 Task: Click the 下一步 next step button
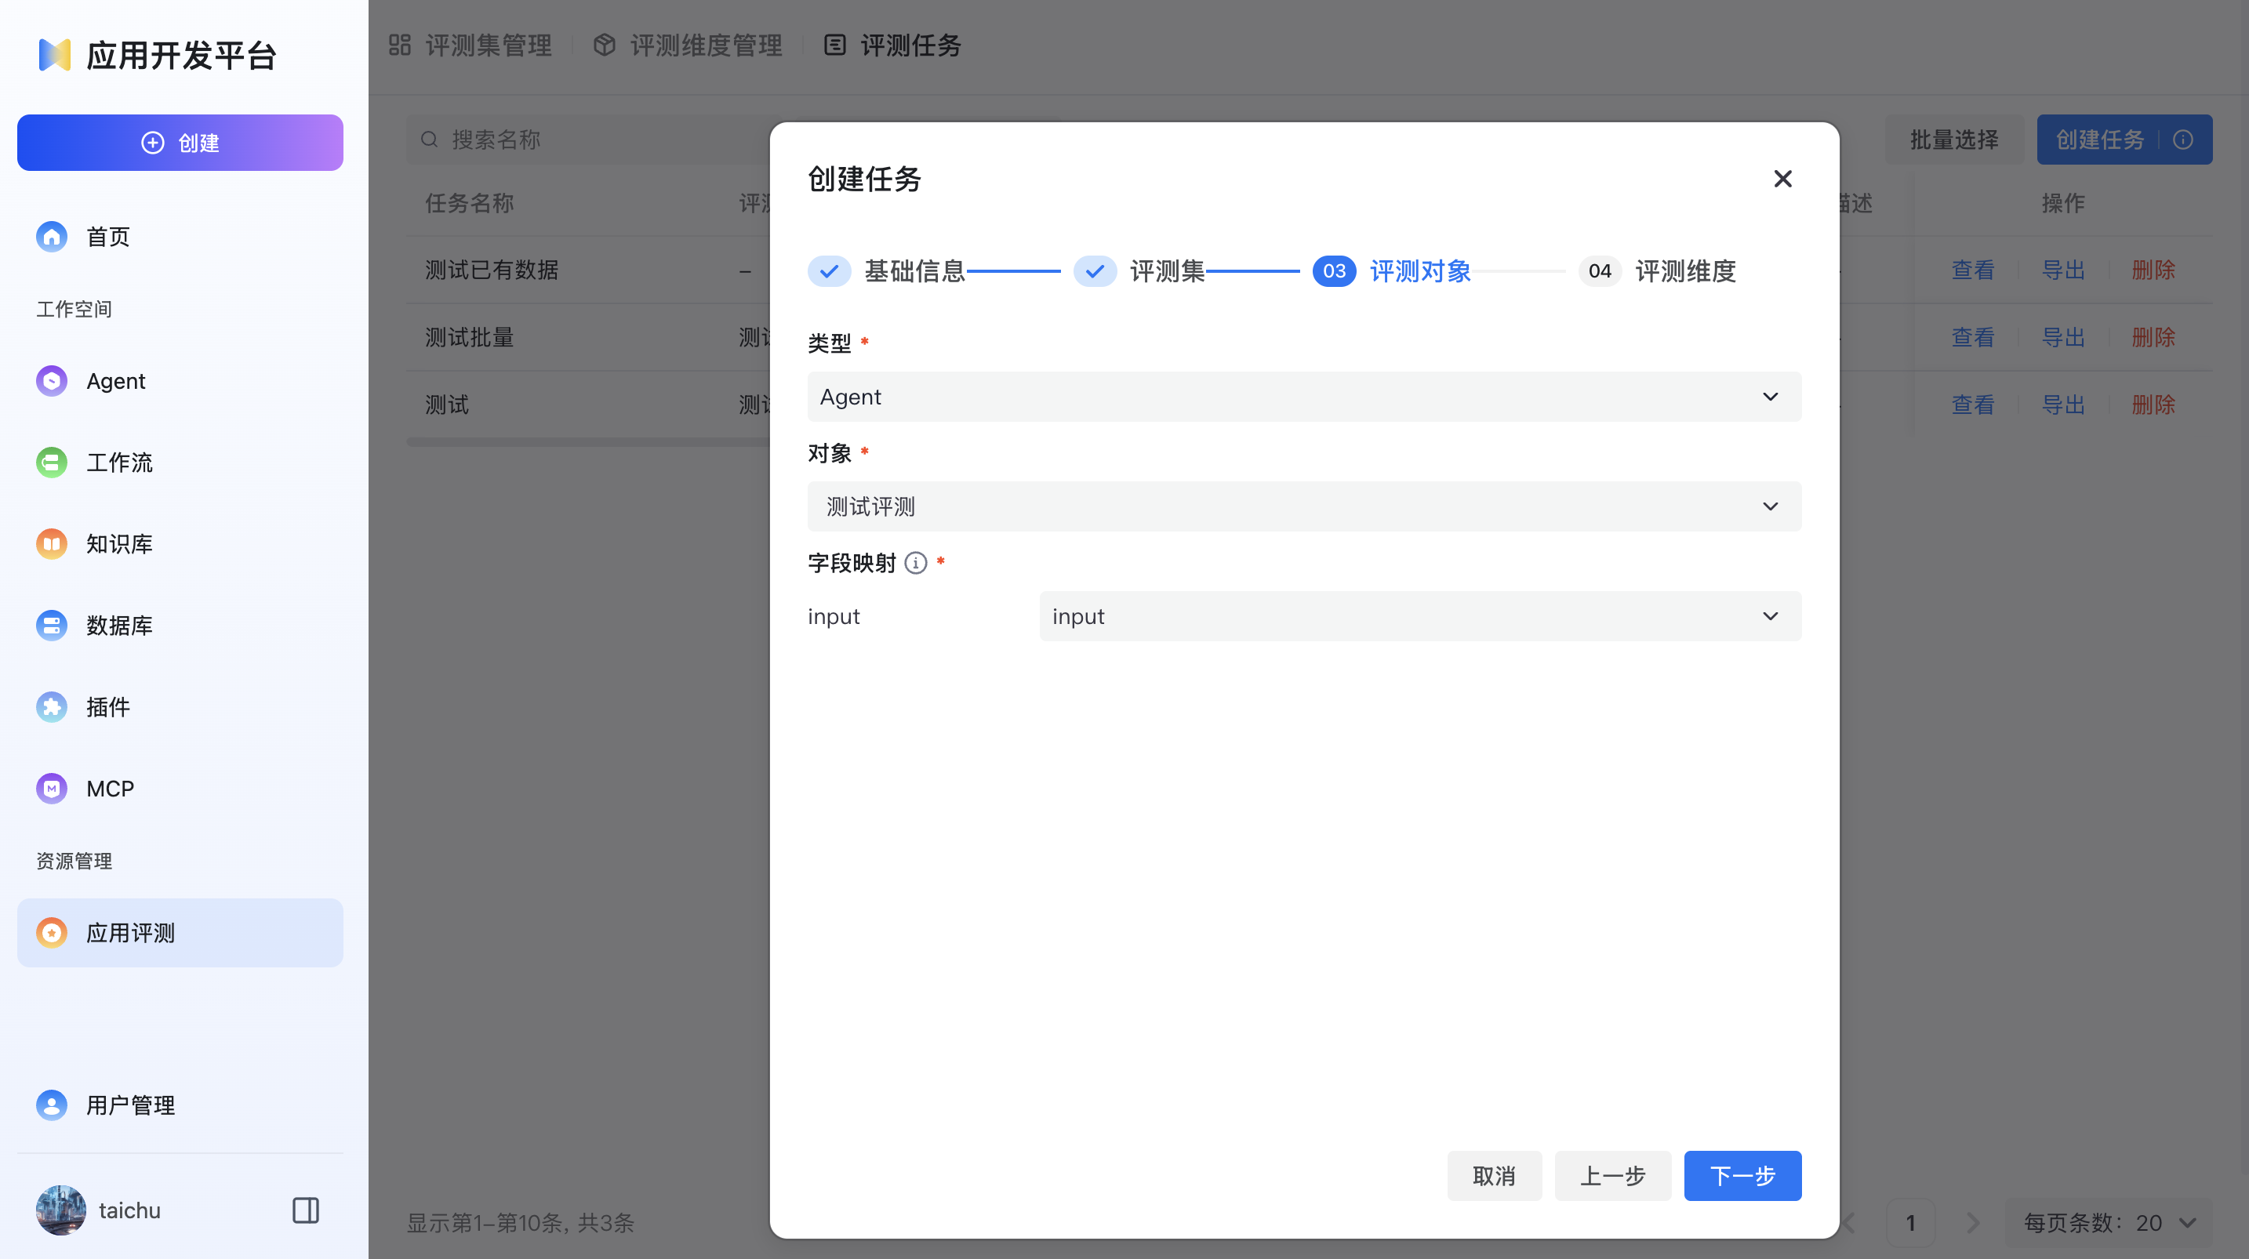coord(1742,1176)
